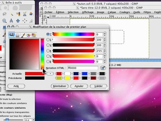Select the Alignment tool

(25, 21)
